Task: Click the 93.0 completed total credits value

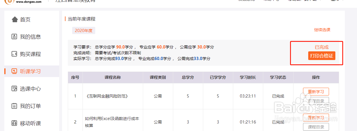Action: (x=119, y=58)
